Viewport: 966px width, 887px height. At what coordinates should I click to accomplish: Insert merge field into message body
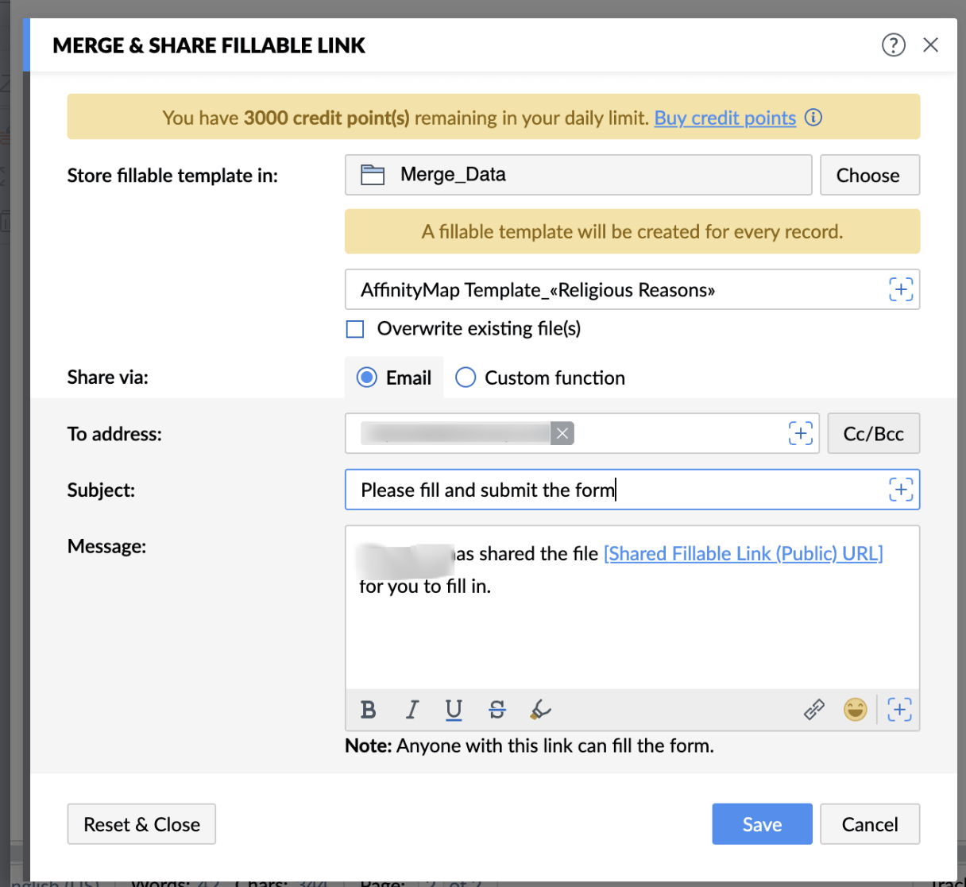pos(899,709)
